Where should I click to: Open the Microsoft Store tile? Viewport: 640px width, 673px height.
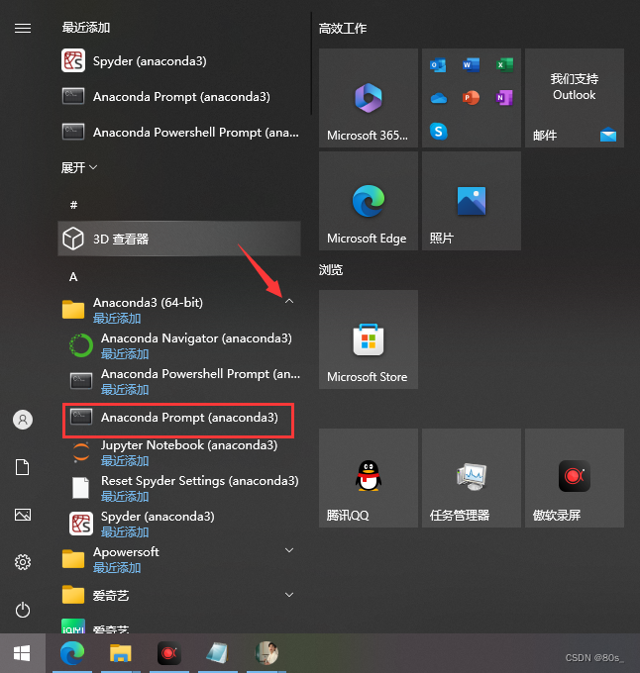click(369, 339)
